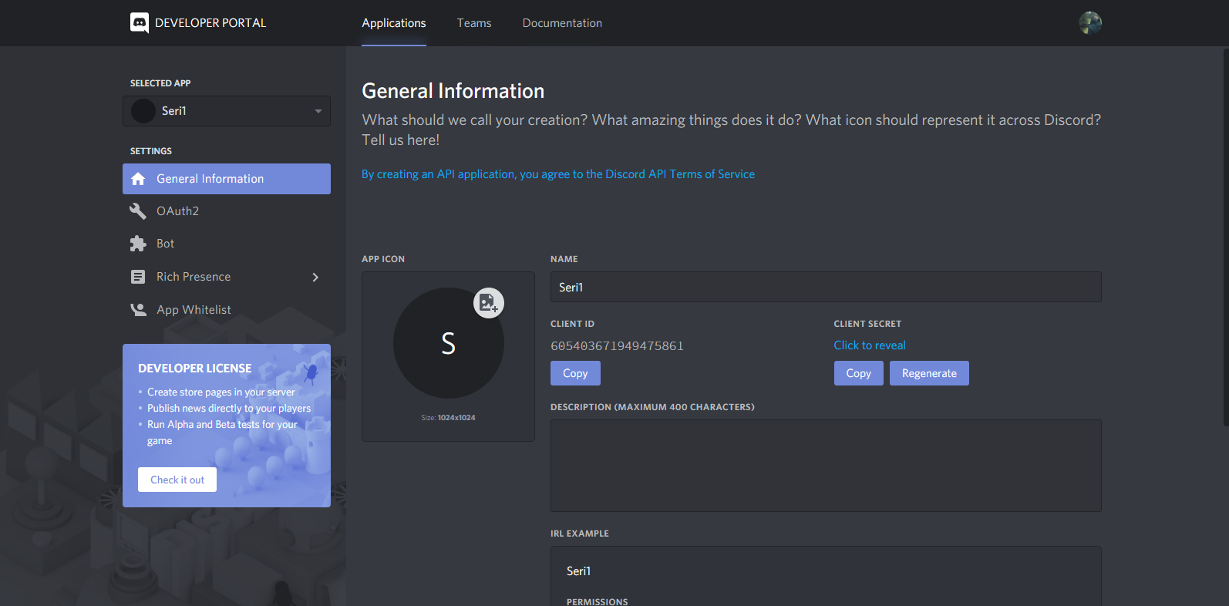The width and height of the screenshot is (1229, 606).
Task: Regenerate the client secret
Action: [929, 373]
